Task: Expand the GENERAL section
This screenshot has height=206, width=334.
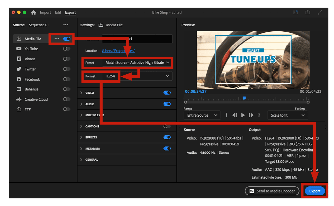Action: tap(81, 160)
